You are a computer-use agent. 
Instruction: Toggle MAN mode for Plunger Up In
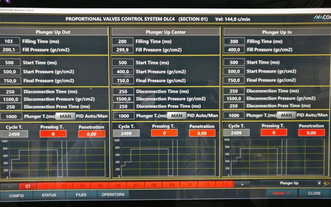(x=286, y=115)
